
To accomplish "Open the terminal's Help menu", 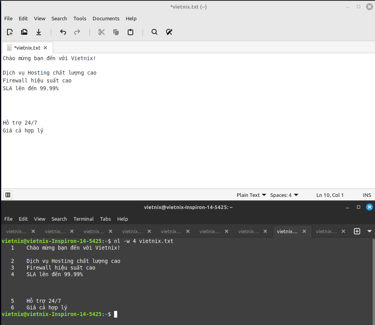I will [122, 219].
